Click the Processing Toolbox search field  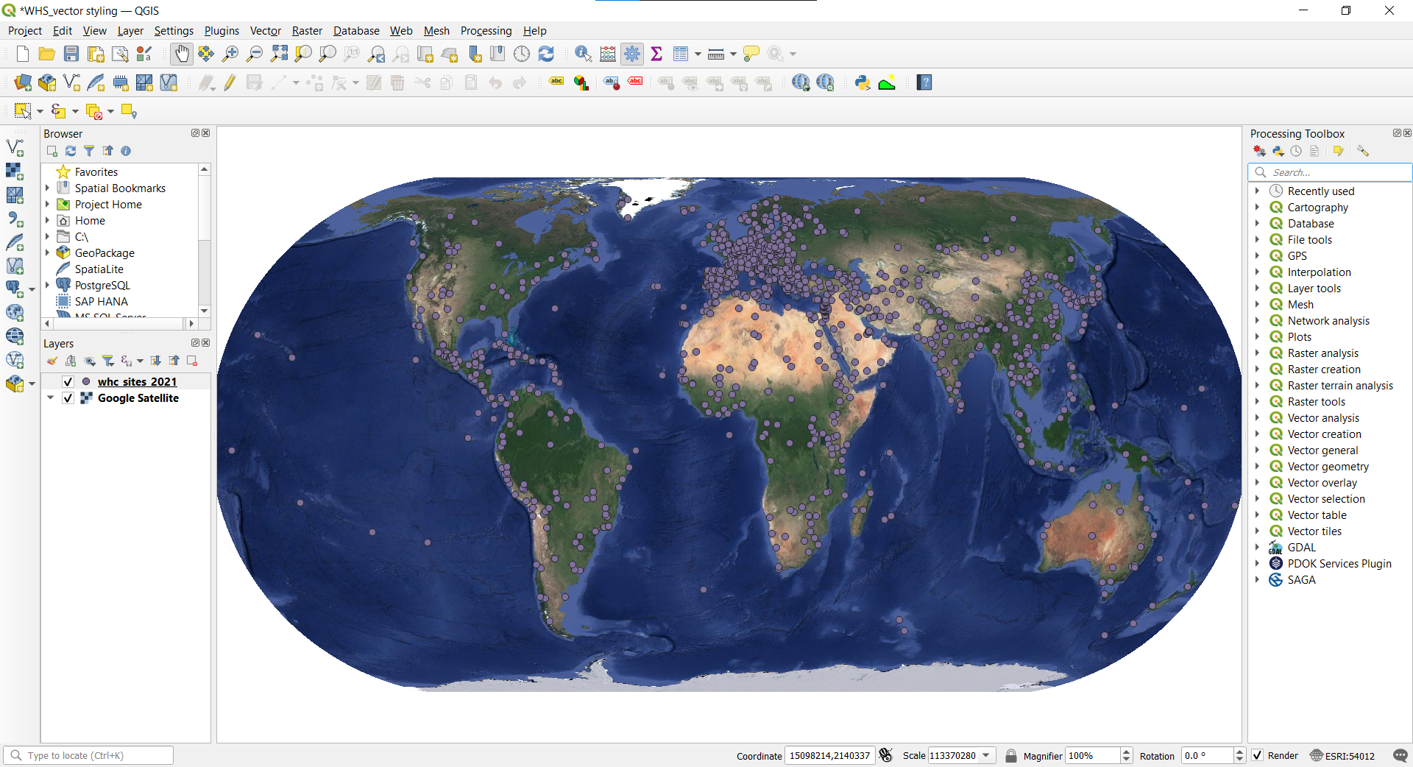1331,172
